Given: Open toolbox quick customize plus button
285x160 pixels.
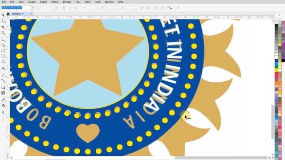Looking at the screenshot, I should pos(3,120).
